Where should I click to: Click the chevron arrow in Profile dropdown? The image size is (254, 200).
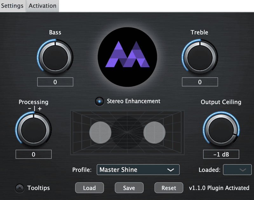pos(171,170)
